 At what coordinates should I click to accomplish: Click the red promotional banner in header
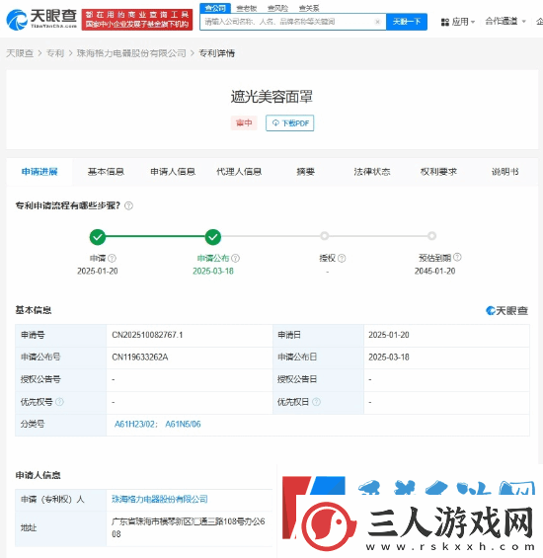click(x=137, y=20)
